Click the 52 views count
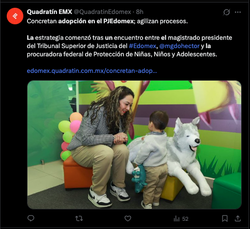Screen dimensions: 250x229 tap(185, 219)
